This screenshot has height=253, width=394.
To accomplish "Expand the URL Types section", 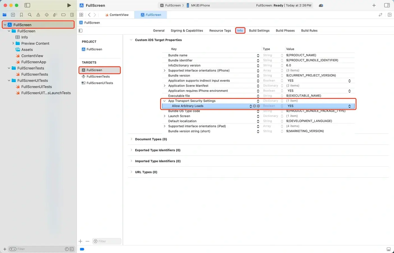I will (x=131, y=172).
